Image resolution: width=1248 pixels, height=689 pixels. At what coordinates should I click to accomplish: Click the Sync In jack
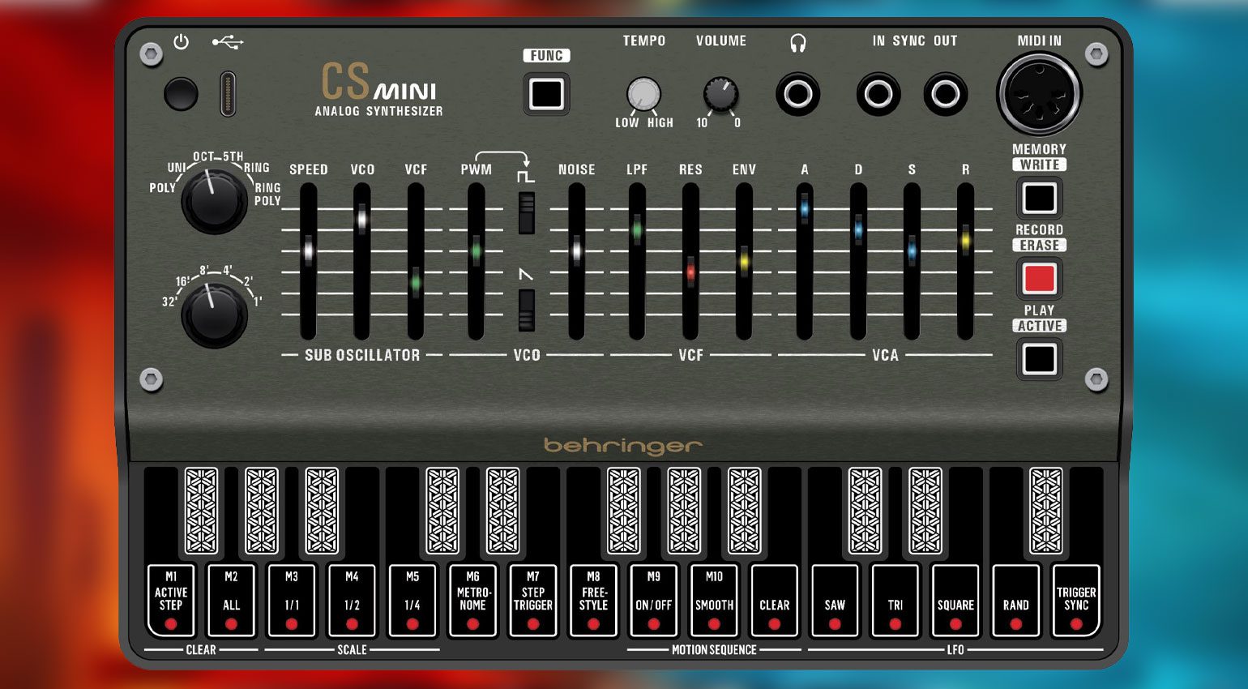(x=878, y=94)
